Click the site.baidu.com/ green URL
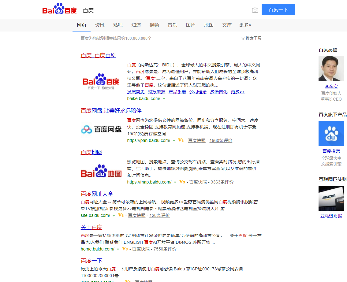 95,215
